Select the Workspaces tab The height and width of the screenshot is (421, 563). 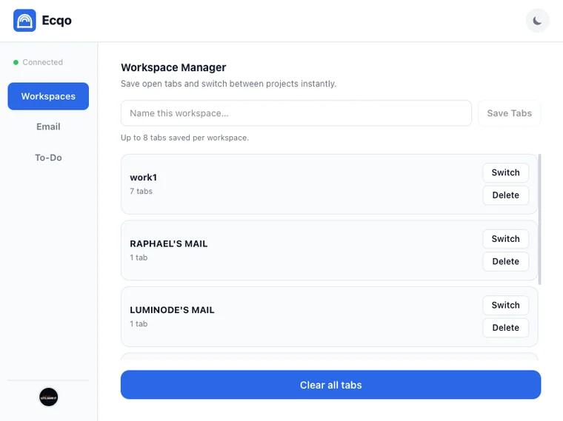(48, 96)
